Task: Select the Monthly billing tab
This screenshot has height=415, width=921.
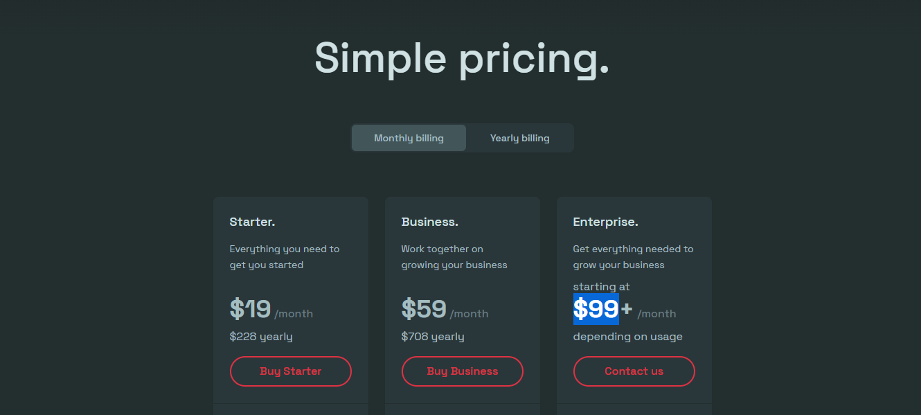Action: point(409,137)
